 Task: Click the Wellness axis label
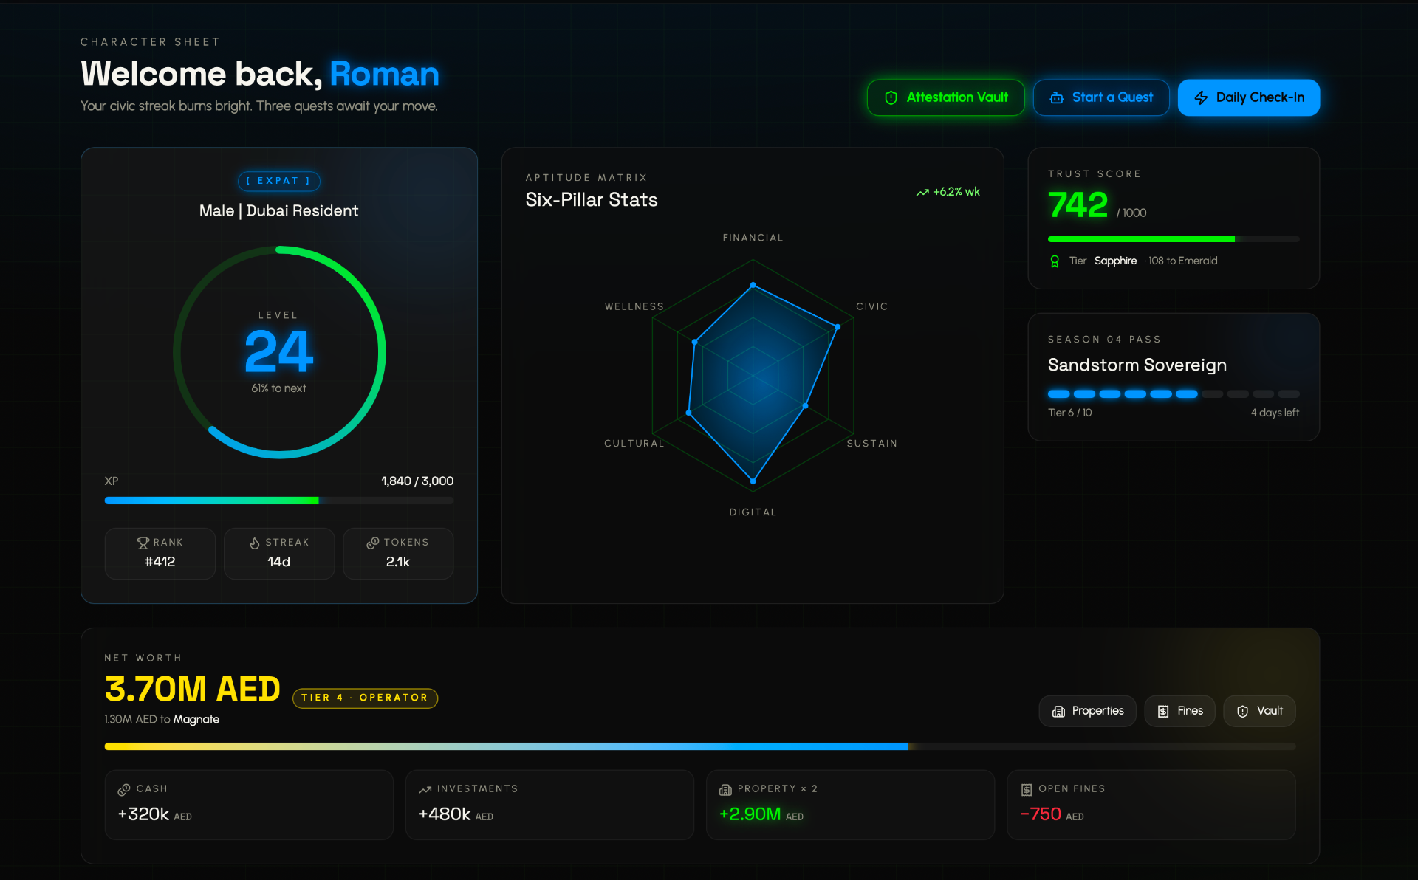(x=634, y=306)
